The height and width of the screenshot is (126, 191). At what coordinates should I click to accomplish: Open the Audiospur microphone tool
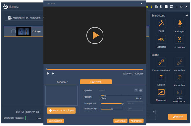click(x=180, y=23)
